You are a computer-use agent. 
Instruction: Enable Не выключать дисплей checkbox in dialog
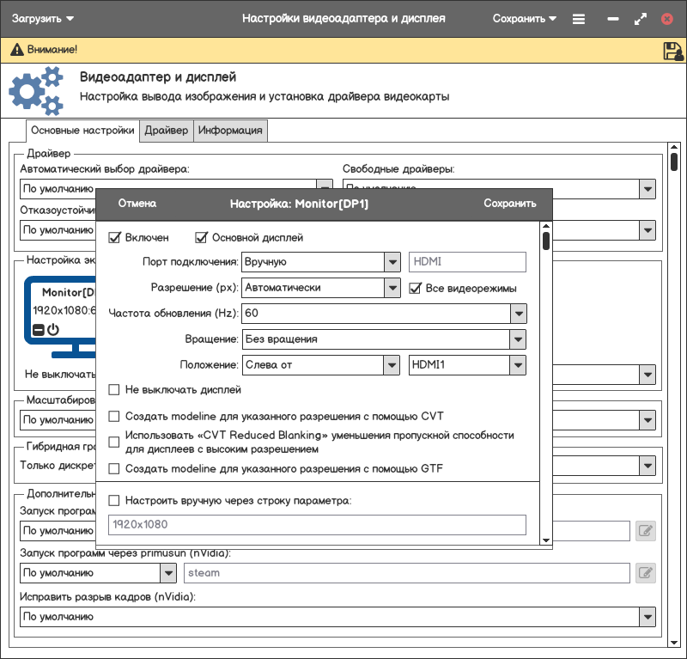(x=115, y=390)
